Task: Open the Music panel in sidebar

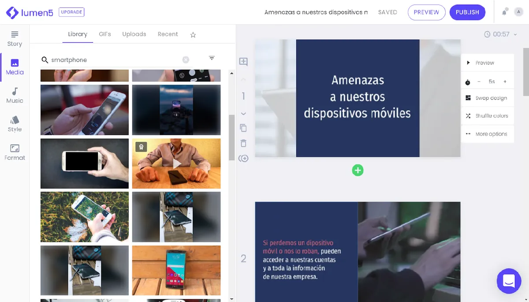Action: click(15, 96)
